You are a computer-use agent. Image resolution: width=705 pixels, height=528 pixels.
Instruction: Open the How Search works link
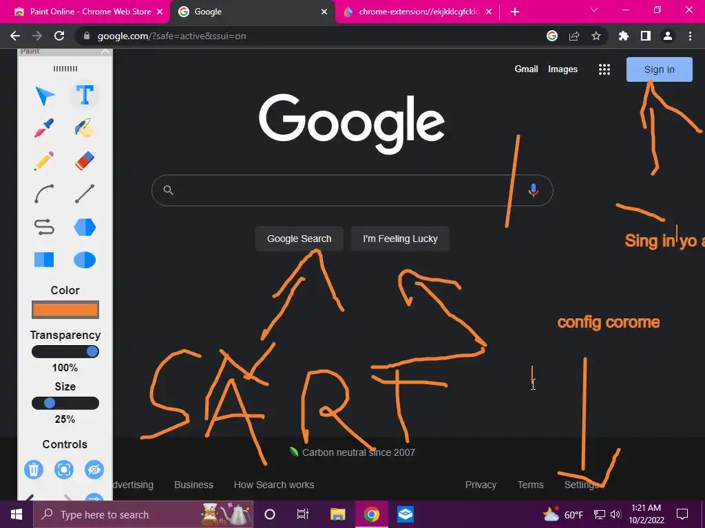pos(274,485)
